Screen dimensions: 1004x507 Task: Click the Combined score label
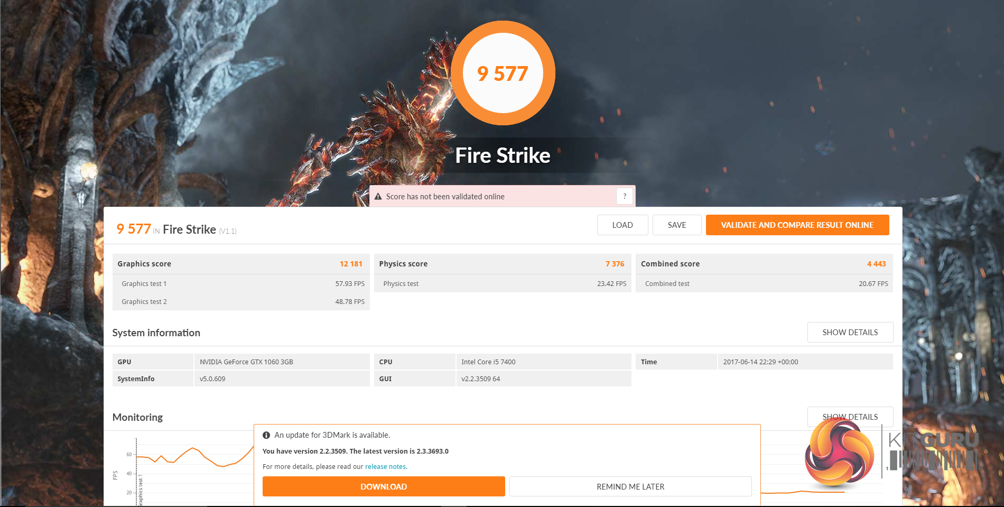(670, 264)
